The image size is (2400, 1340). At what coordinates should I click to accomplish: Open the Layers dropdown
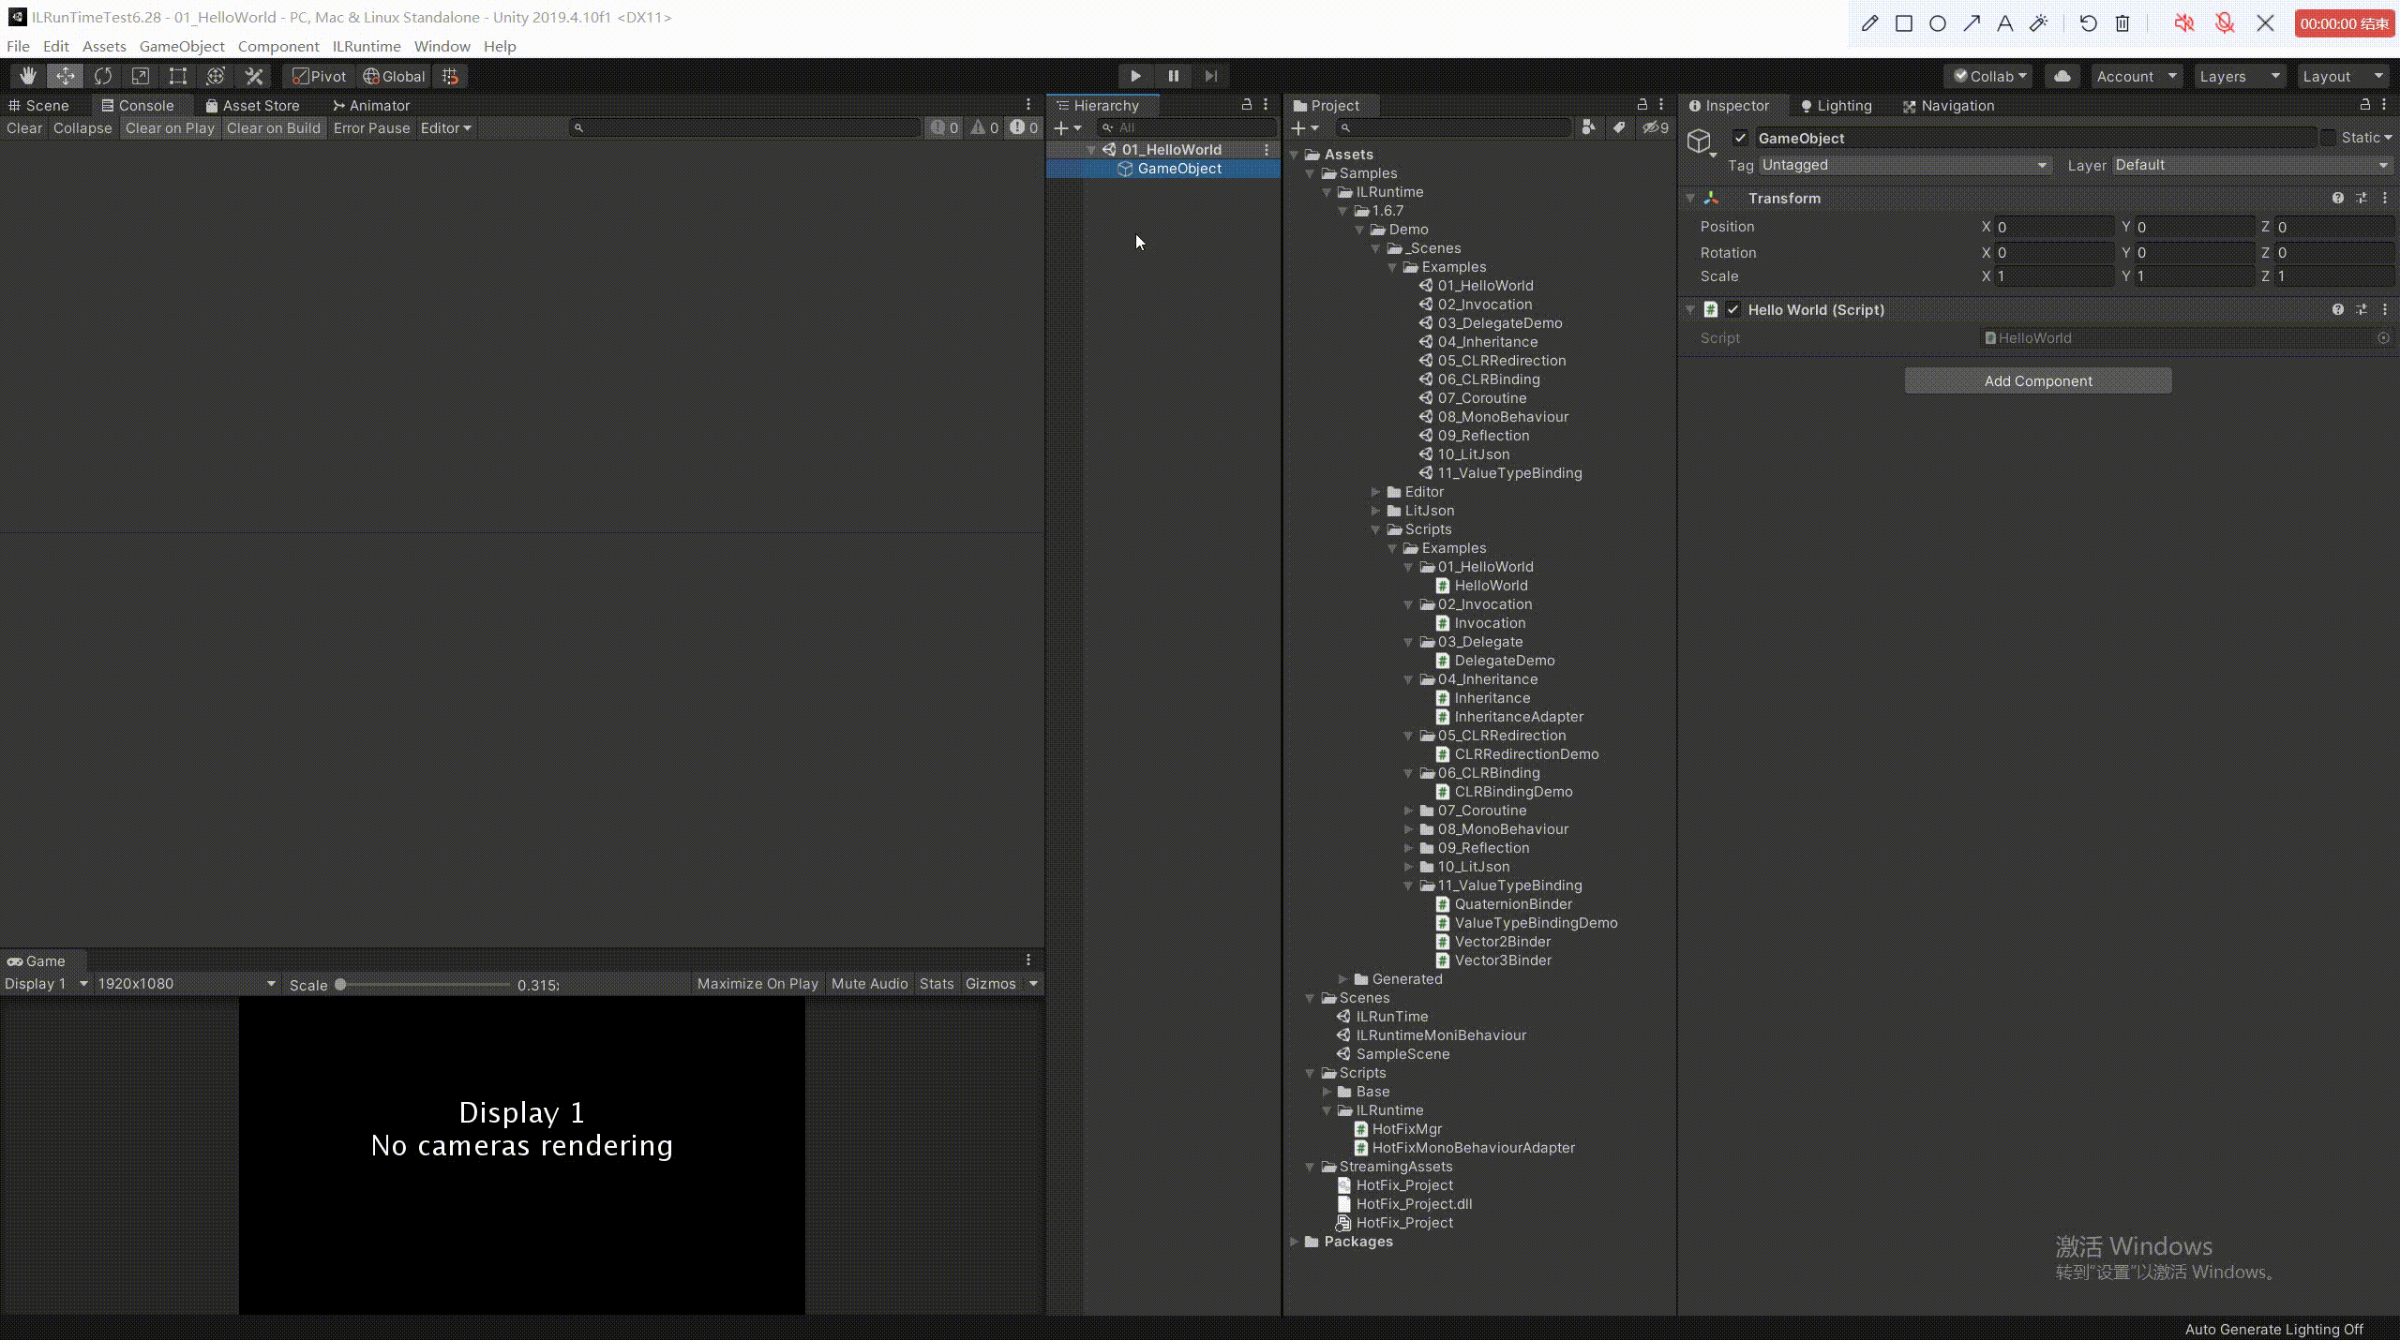click(x=2239, y=76)
